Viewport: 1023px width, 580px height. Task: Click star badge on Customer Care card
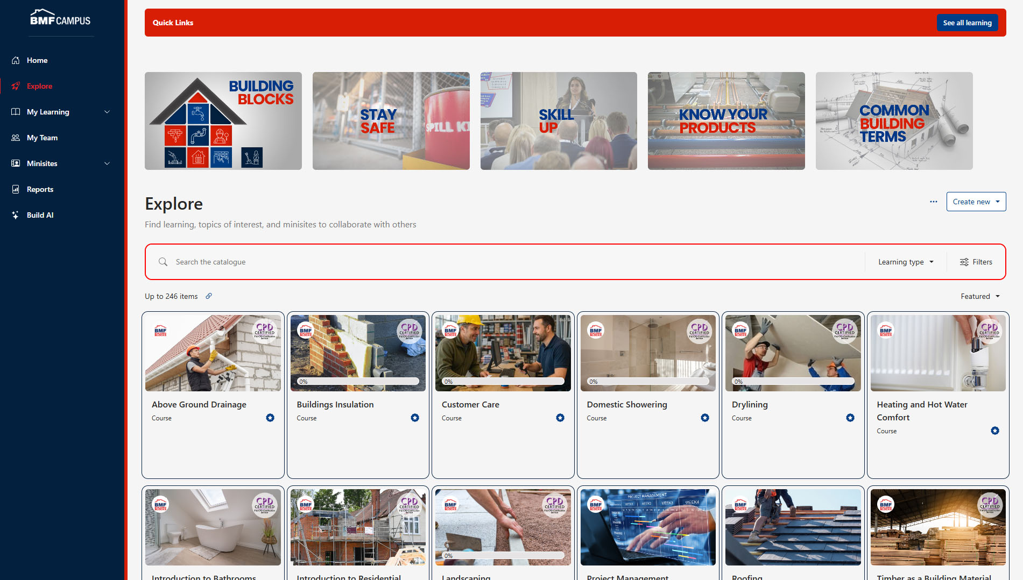(560, 418)
